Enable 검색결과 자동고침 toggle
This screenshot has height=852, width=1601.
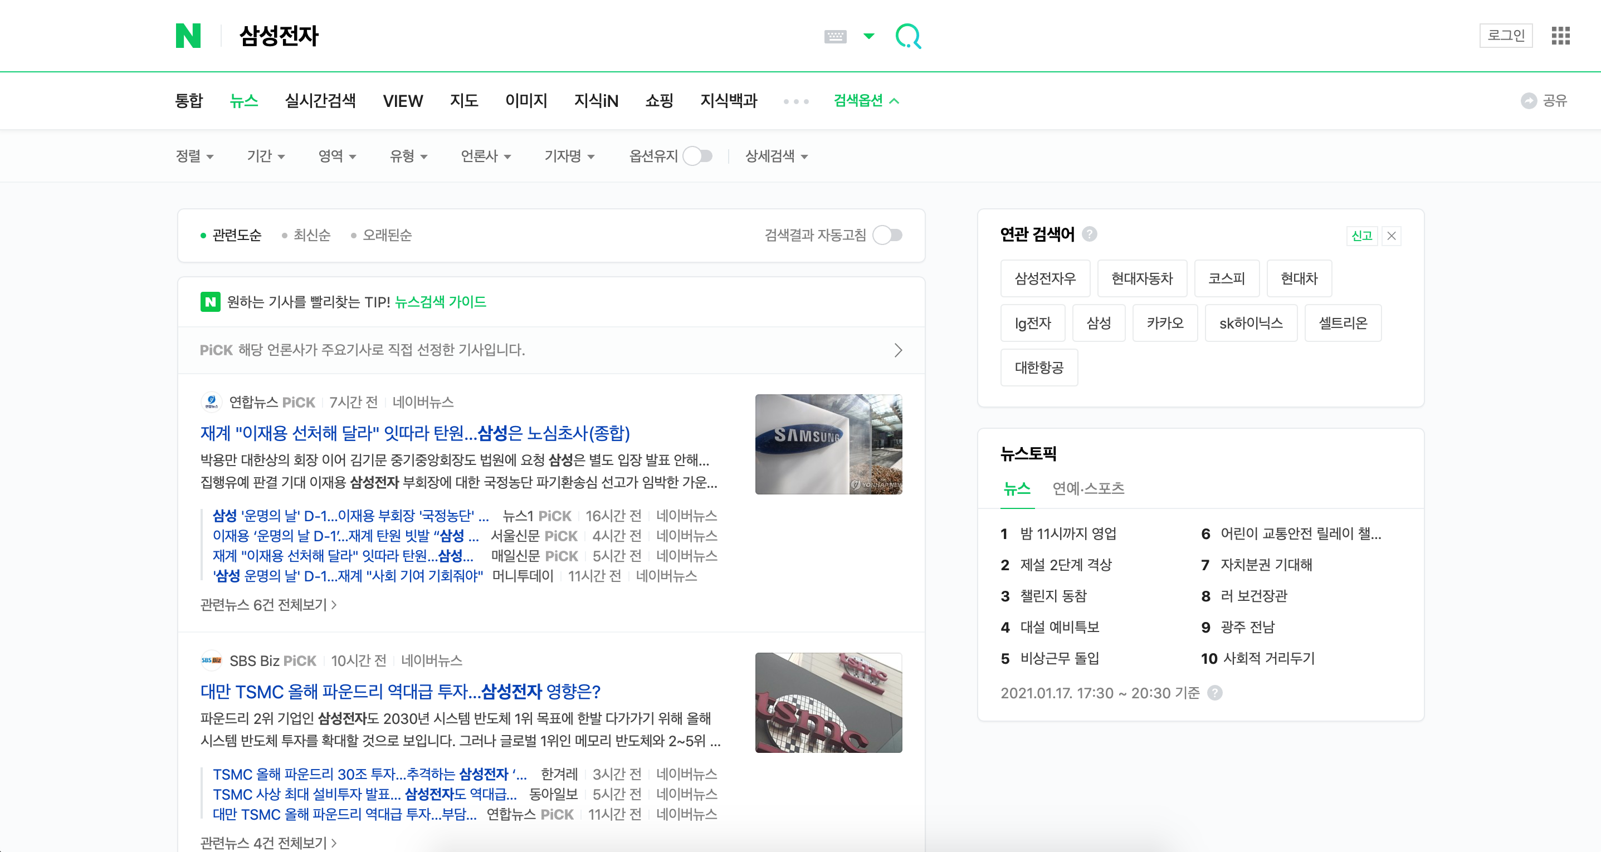(887, 235)
